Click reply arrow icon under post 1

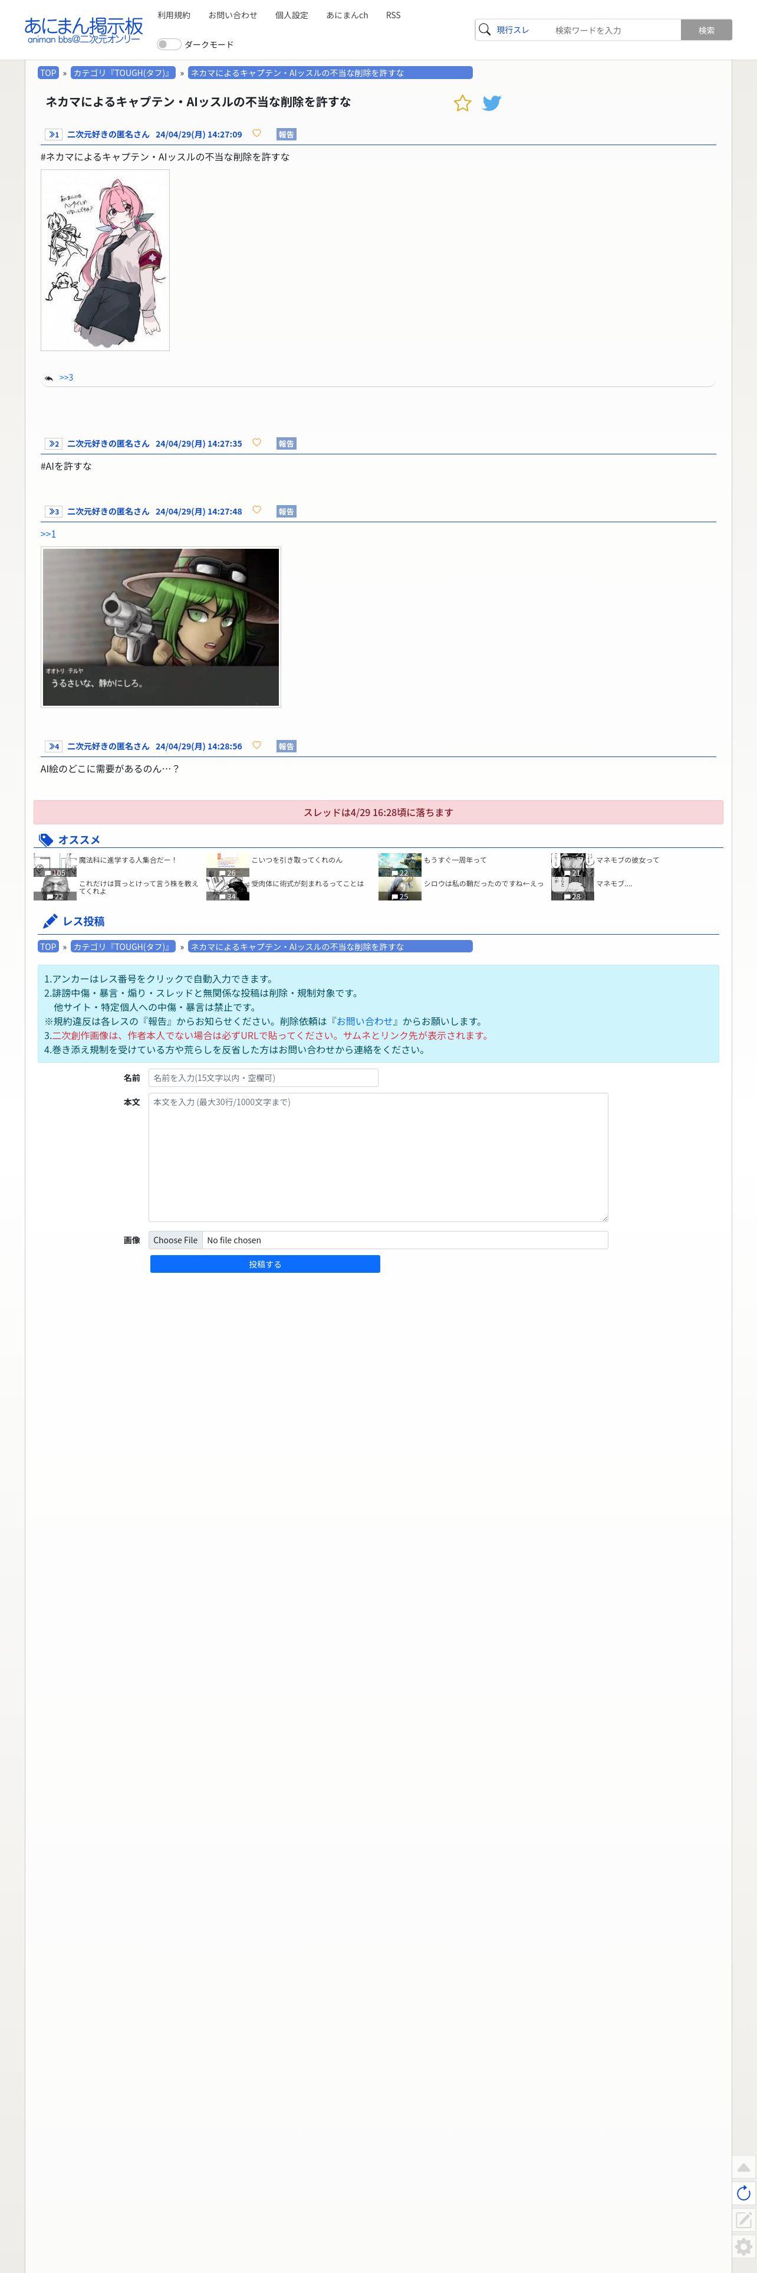[48, 378]
